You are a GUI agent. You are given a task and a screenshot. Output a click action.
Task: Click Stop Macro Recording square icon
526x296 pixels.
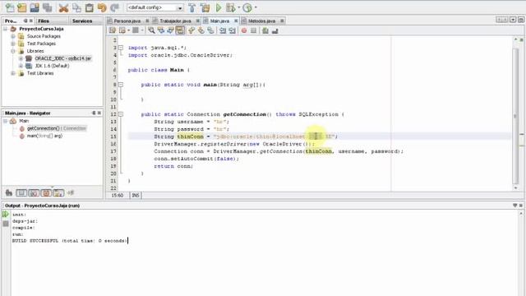[x=254, y=30]
